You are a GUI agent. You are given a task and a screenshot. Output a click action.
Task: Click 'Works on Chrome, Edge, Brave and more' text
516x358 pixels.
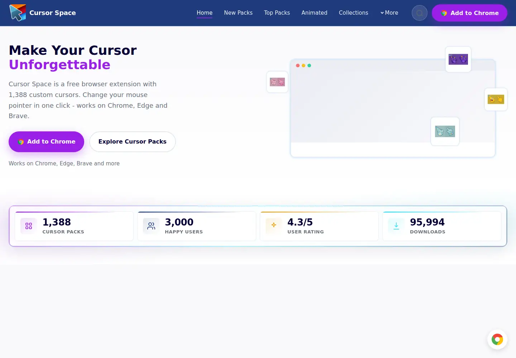(x=64, y=163)
